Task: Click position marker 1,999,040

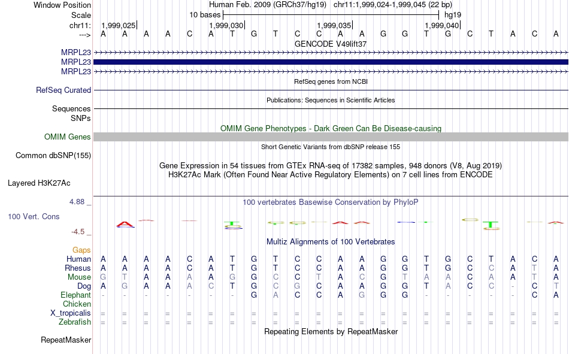Action: [441, 25]
